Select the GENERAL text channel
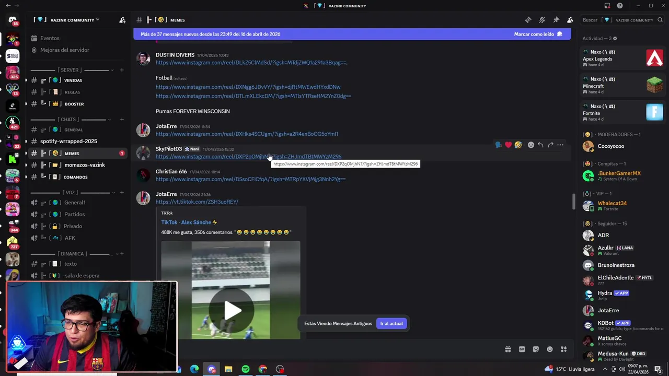Screen dimensions: 669x376 (x=78, y=130)
